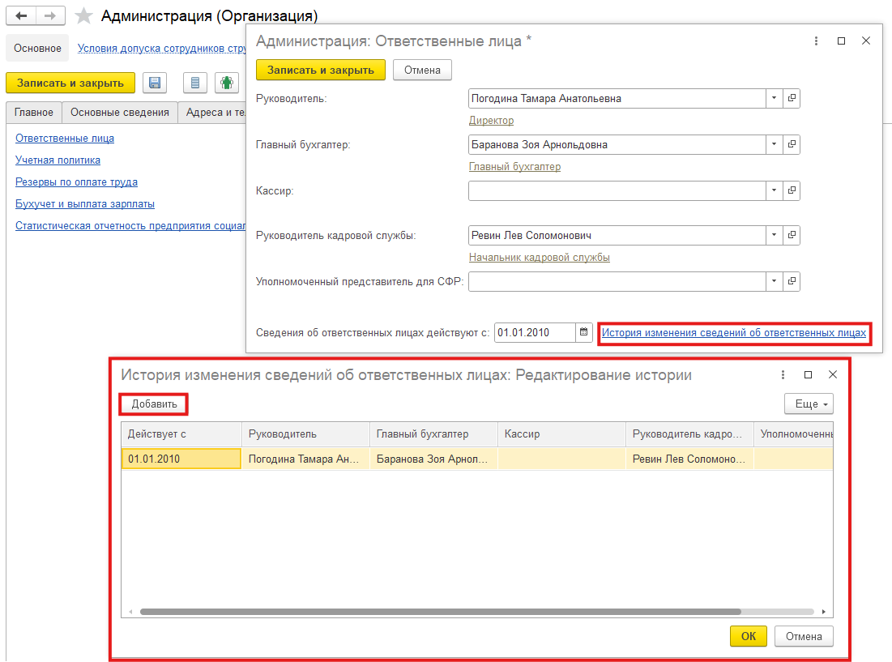Open Кассир record with open-form icon
Screen dimensions: 892x662
(792, 190)
